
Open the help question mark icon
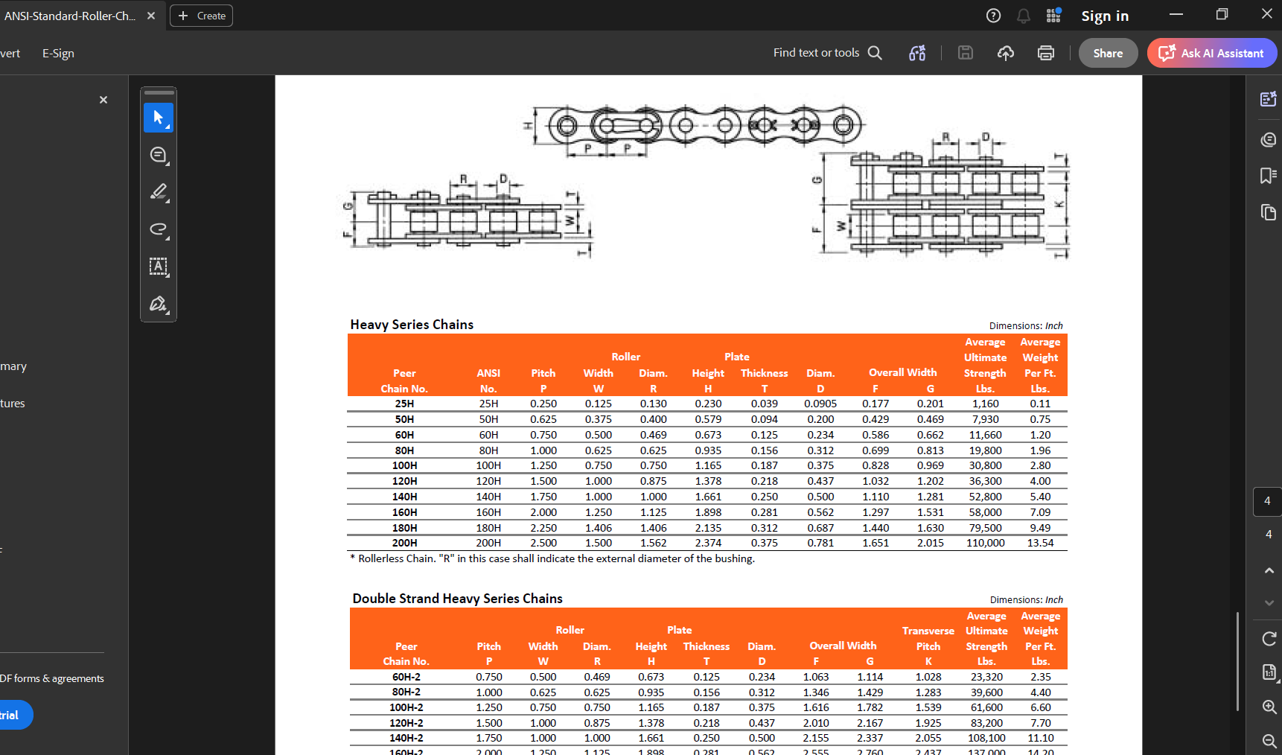pos(993,16)
